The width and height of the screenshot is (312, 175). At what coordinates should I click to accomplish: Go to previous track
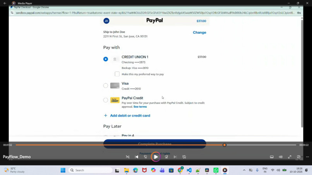click(137, 157)
